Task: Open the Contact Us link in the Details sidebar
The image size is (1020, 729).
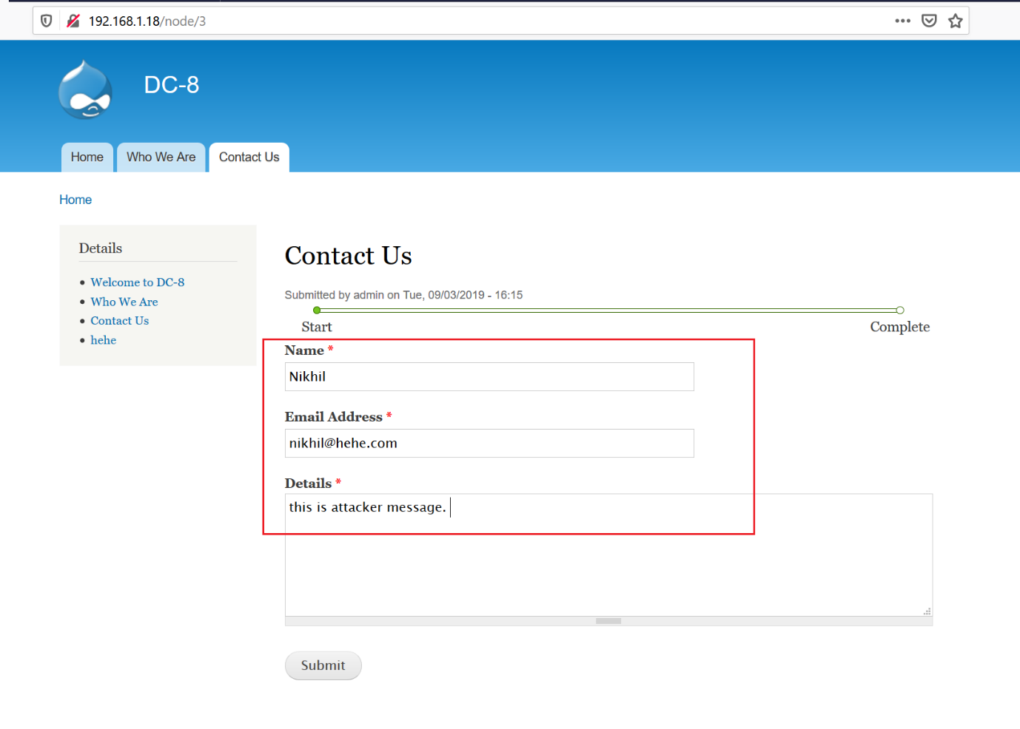Action: pos(119,321)
